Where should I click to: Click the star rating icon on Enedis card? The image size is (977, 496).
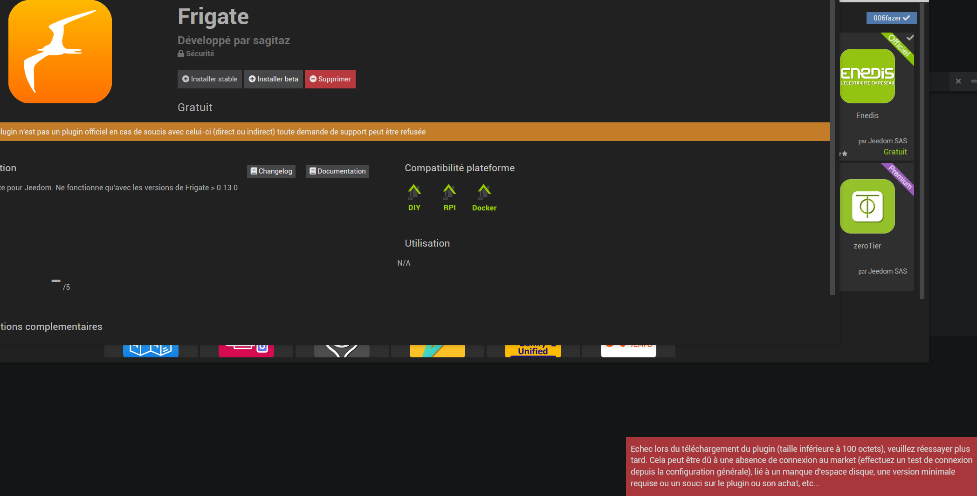[844, 154]
